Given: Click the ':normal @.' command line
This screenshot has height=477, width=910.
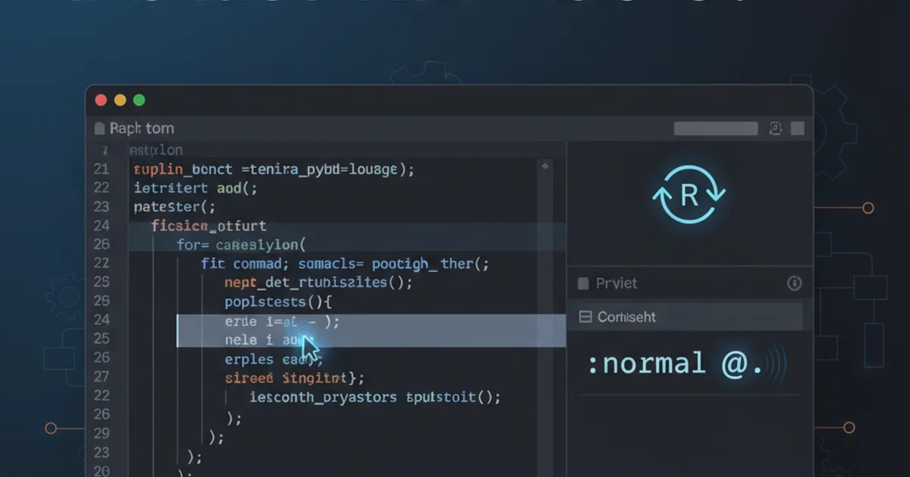Looking at the screenshot, I should pos(675,364).
